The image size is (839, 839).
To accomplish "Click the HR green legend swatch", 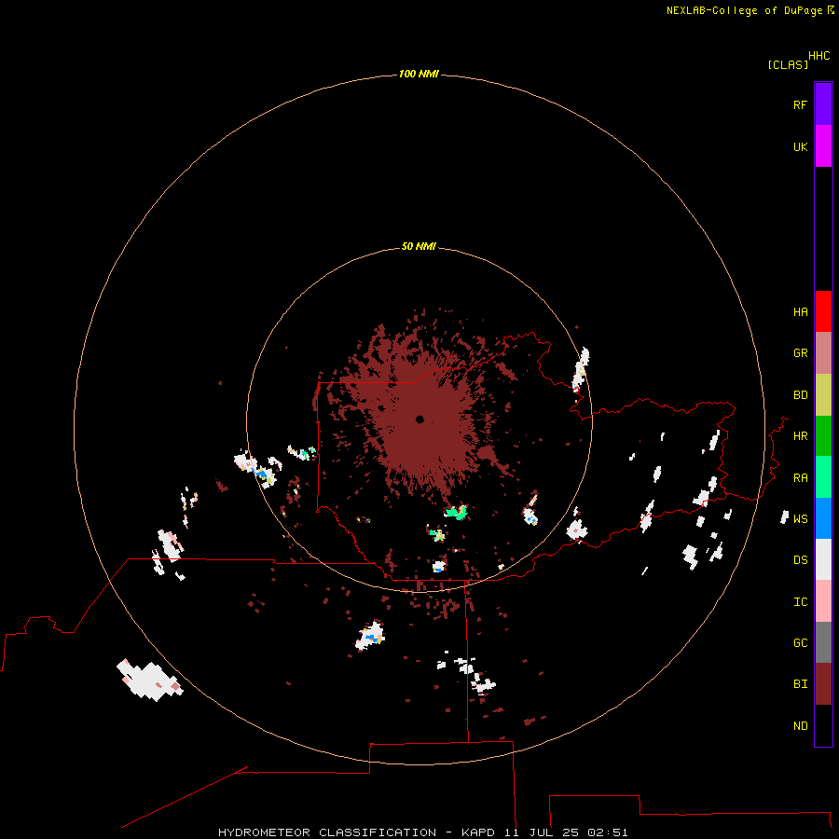I will pyautogui.click(x=823, y=436).
